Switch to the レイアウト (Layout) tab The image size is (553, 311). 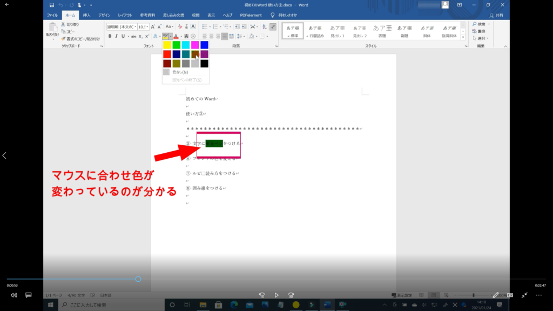tap(125, 15)
